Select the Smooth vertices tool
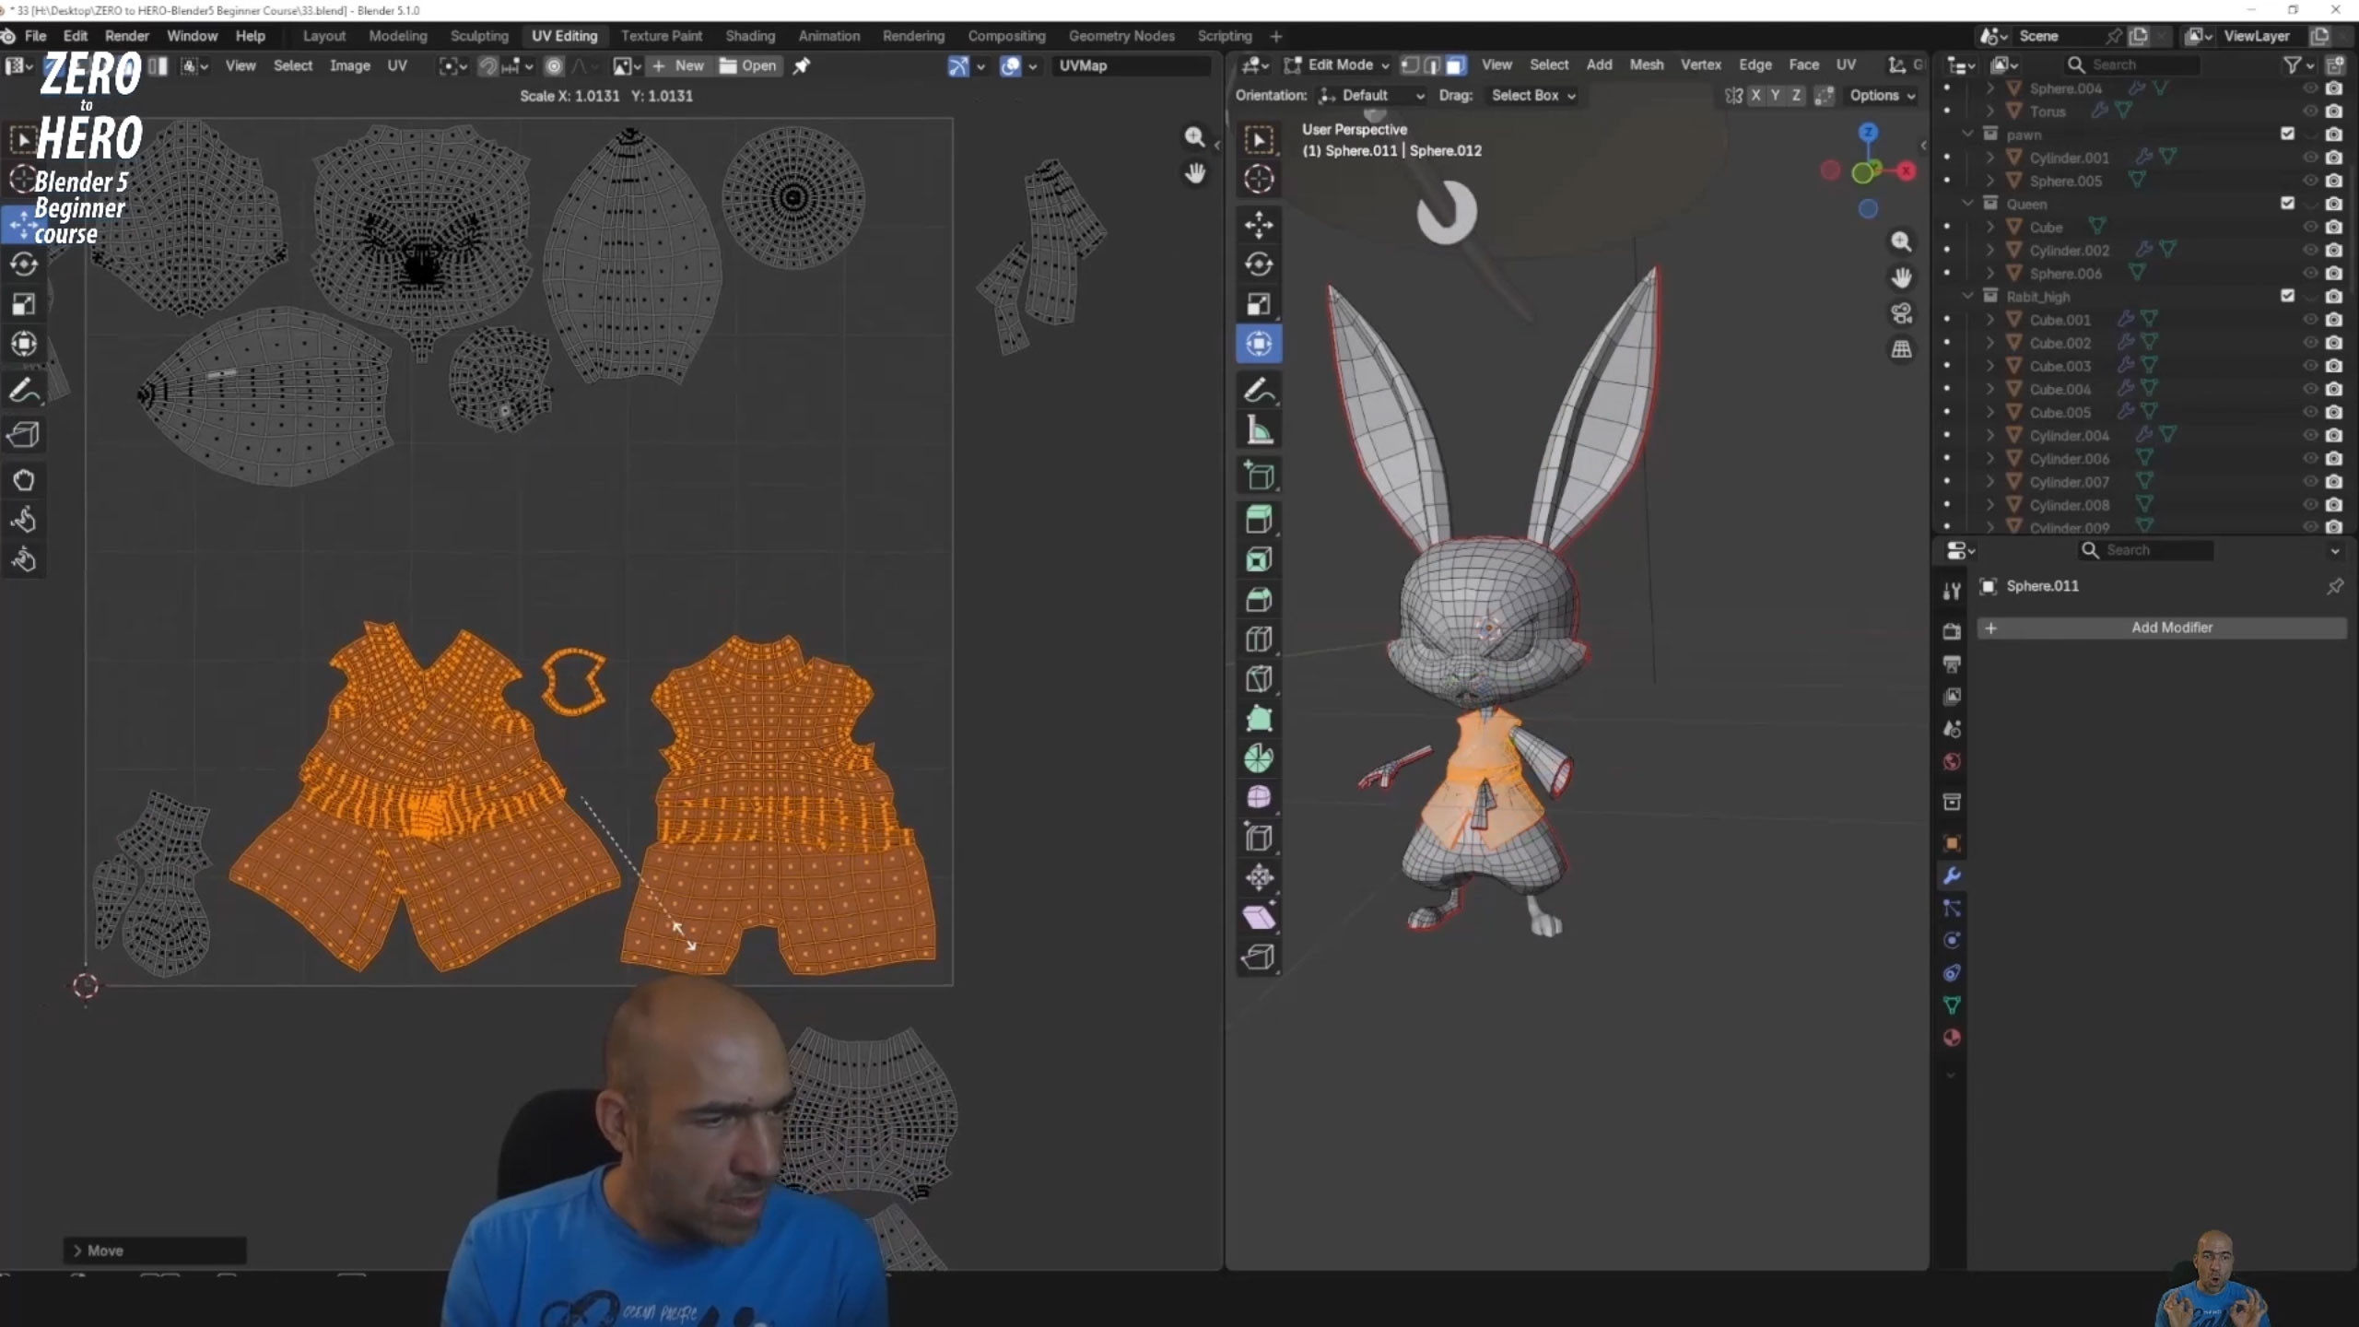Screen dimensions: 2359x1327 [1259, 798]
